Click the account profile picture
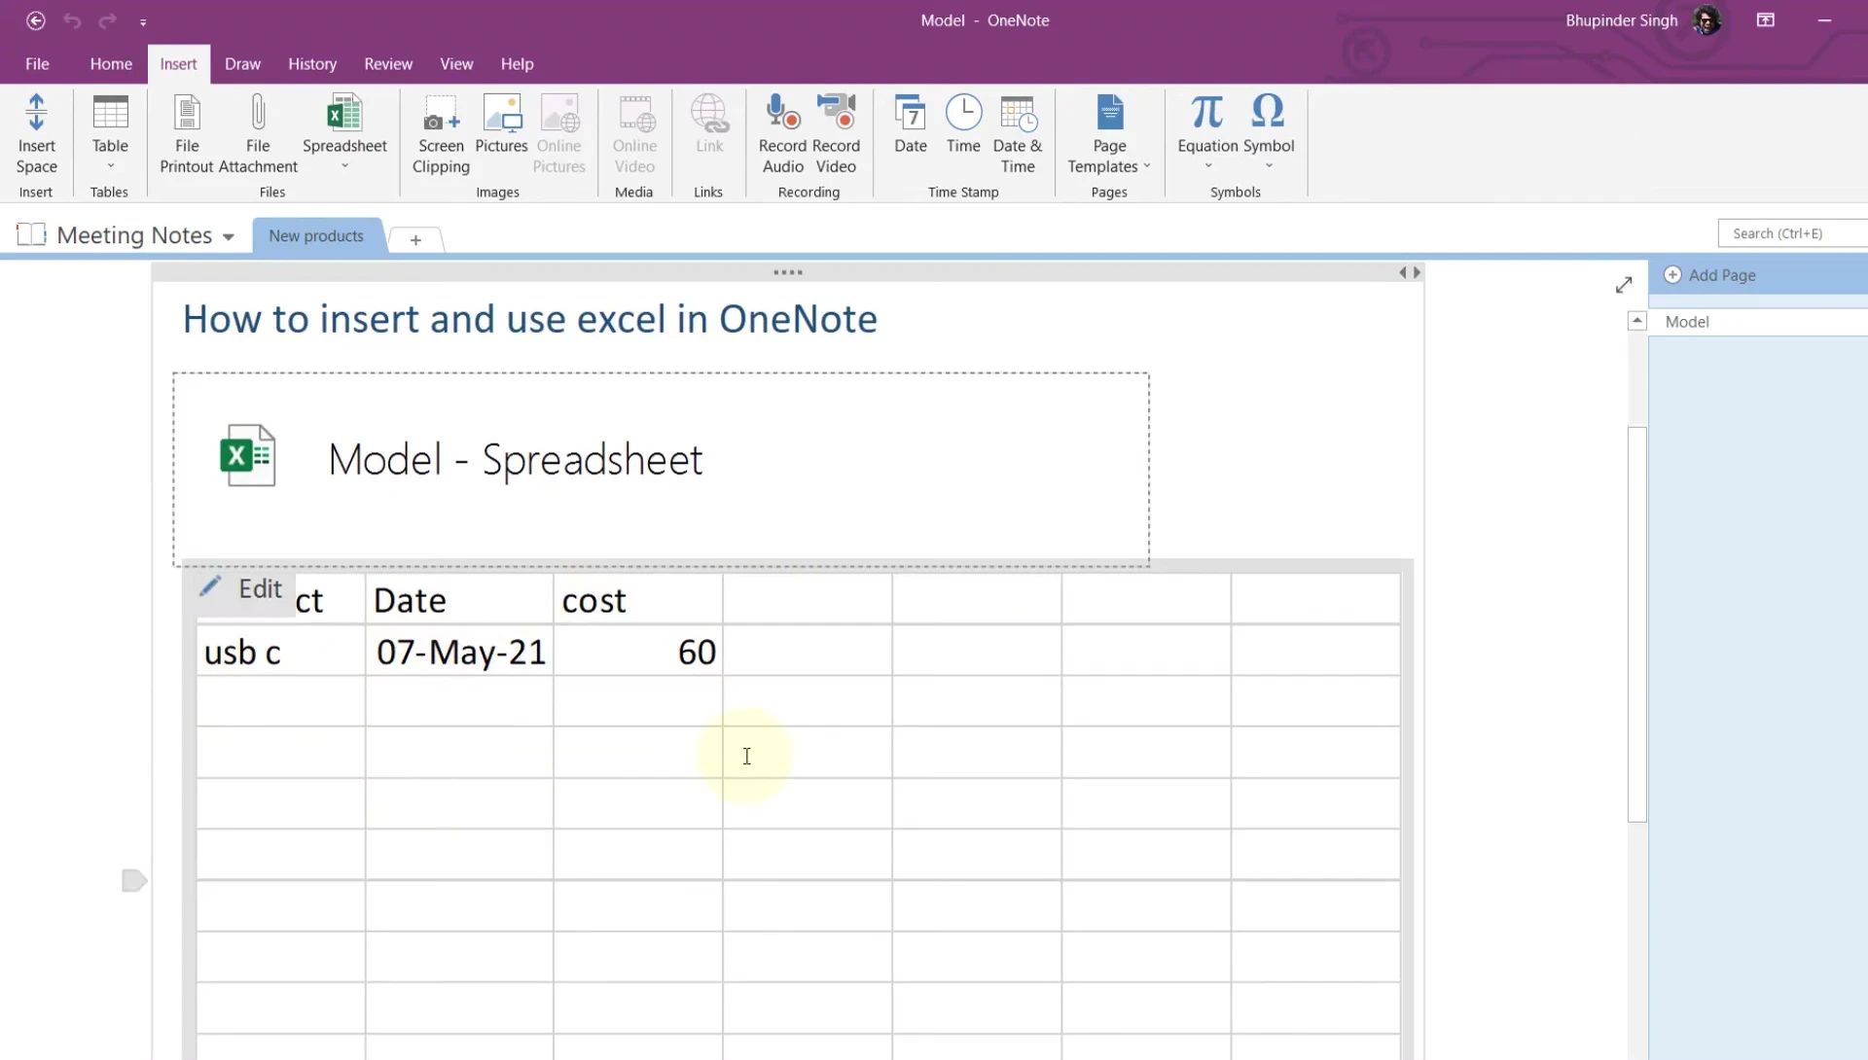Image resolution: width=1868 pixels, height=1060 pixels. tap(1706, 20)
